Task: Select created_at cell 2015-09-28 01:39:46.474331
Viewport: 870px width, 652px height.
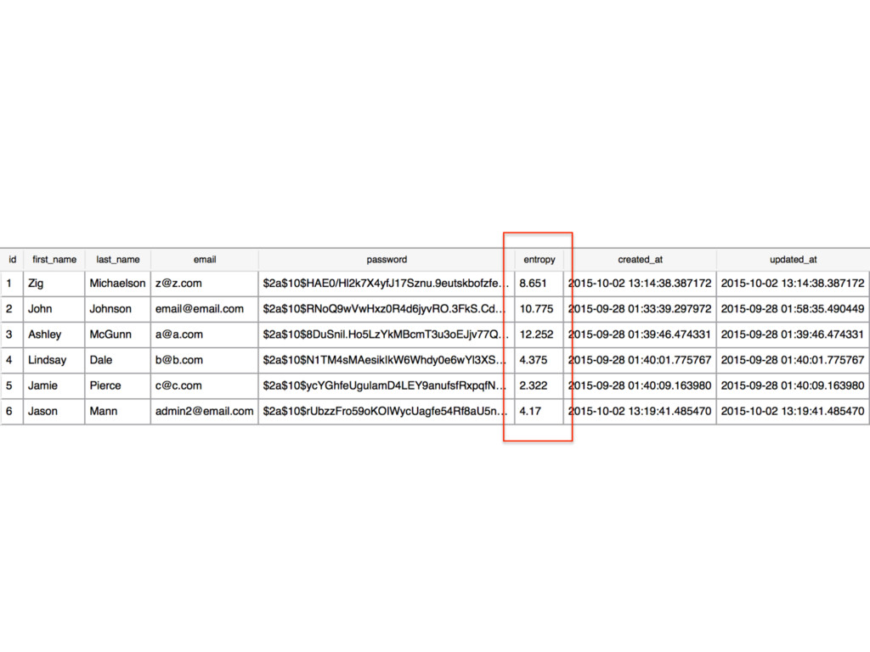Action: point(641,334)
